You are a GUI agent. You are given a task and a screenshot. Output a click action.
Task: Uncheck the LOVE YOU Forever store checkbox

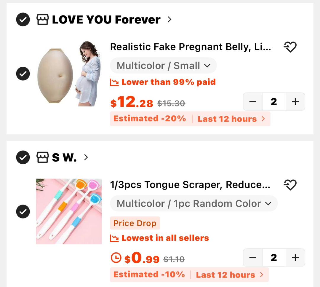pyautogui.click(x=23, y=19)
